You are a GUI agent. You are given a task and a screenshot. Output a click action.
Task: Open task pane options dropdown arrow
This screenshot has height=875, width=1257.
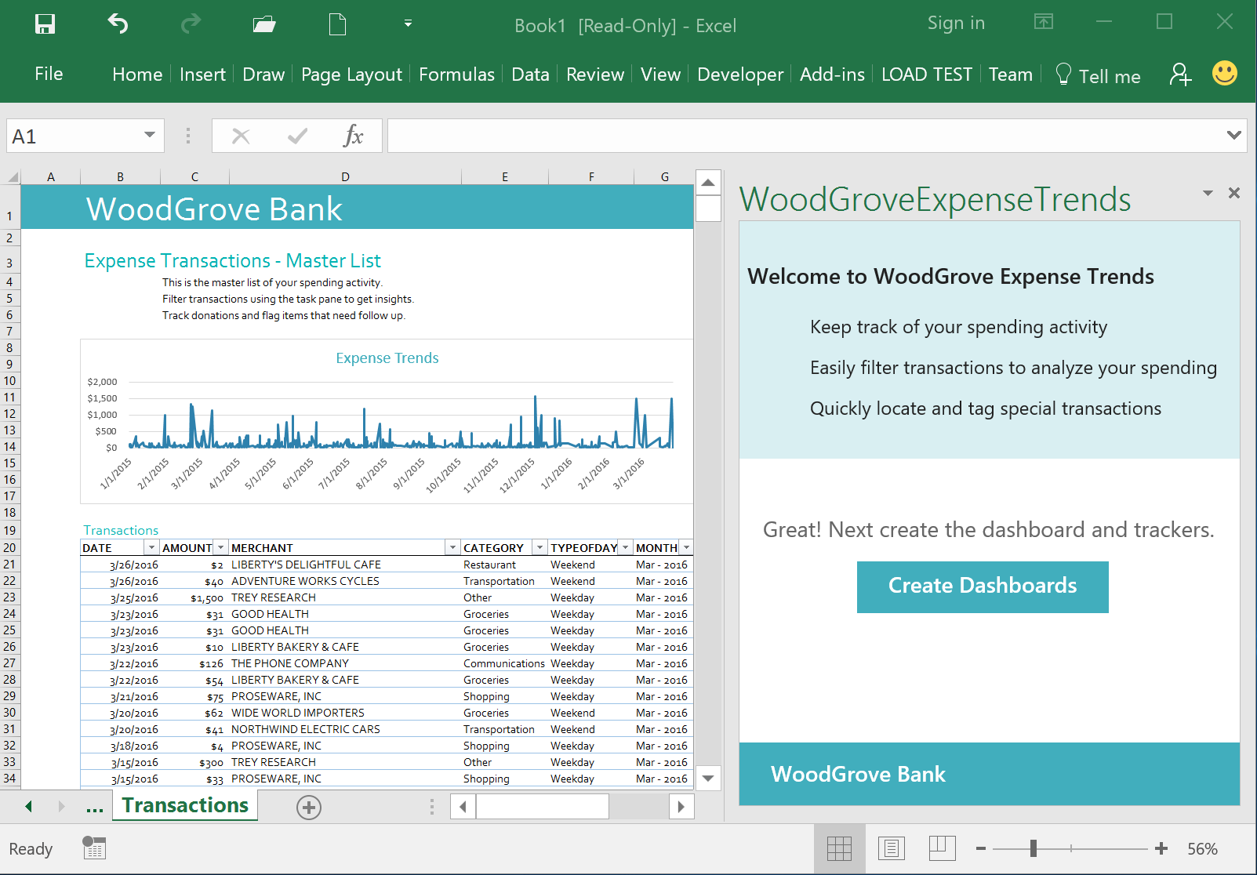tap(1208, 193)
